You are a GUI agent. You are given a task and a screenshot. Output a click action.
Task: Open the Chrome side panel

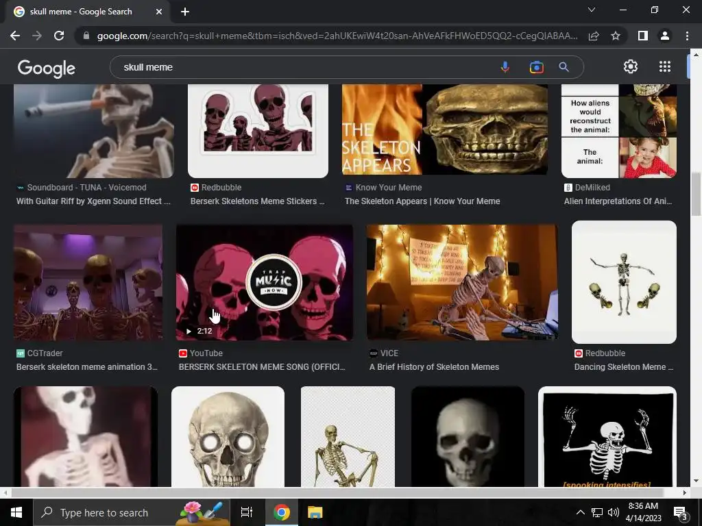tap(643, 36)
